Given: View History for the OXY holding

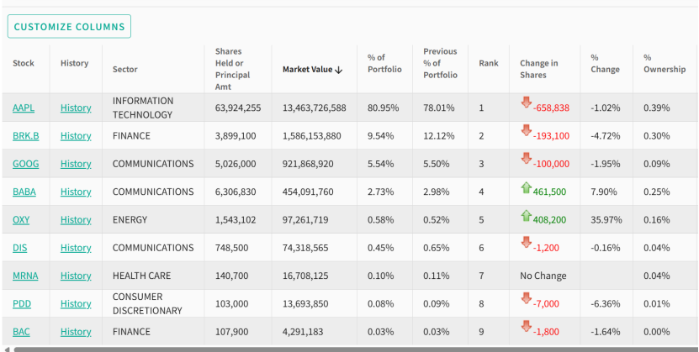Looking at the screenshot, I should 76,219.
